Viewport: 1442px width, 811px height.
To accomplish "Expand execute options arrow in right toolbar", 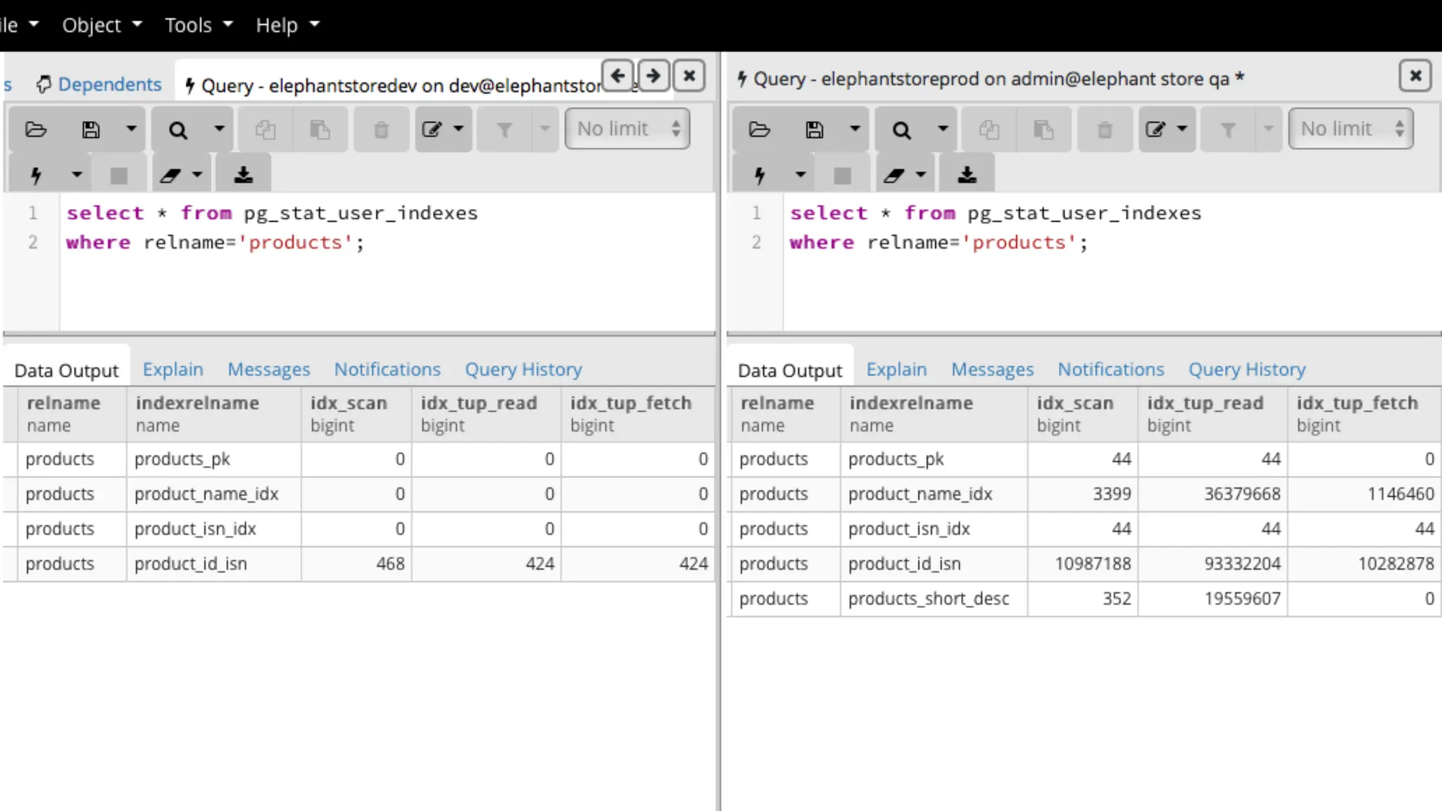I will [800, 175].
